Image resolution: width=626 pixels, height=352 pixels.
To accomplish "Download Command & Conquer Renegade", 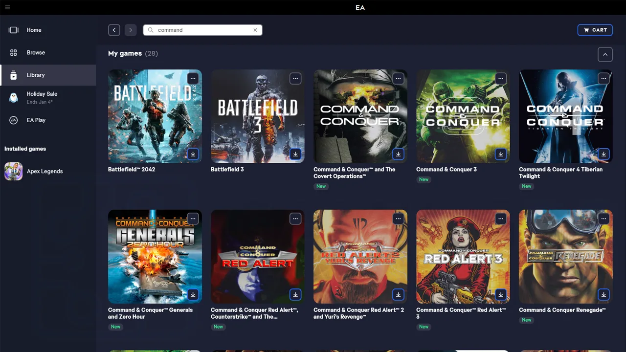I will [604, 294].
